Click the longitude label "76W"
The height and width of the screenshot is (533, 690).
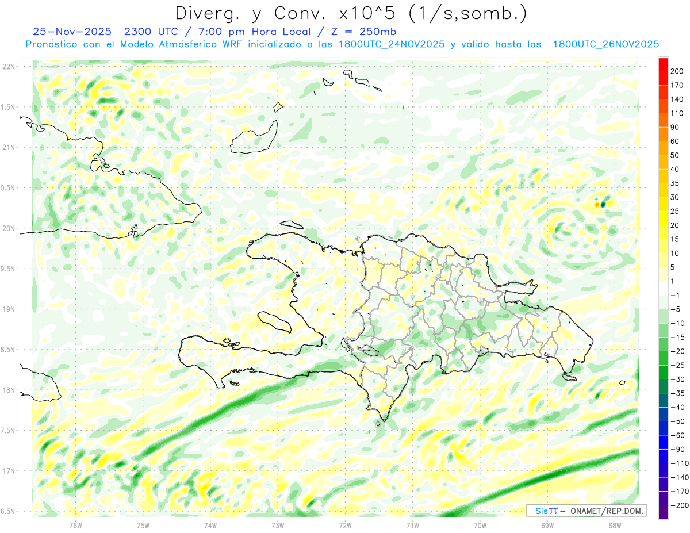click(75, 526)
